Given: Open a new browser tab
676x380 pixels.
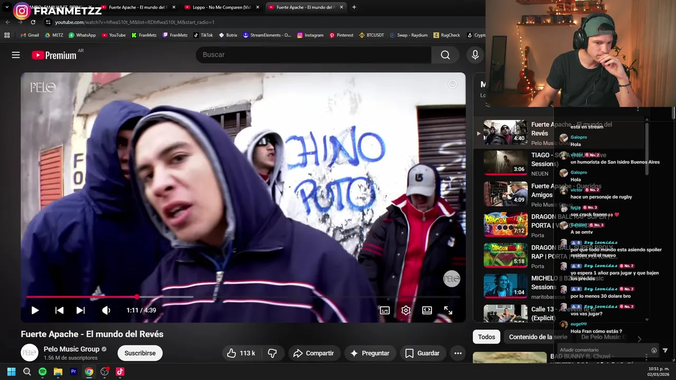Looking at the screenshot, I should pos(354,7).
